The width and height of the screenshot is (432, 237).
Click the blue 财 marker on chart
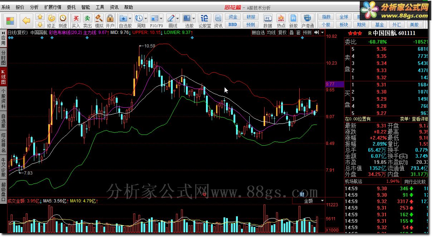pos(302,194)
